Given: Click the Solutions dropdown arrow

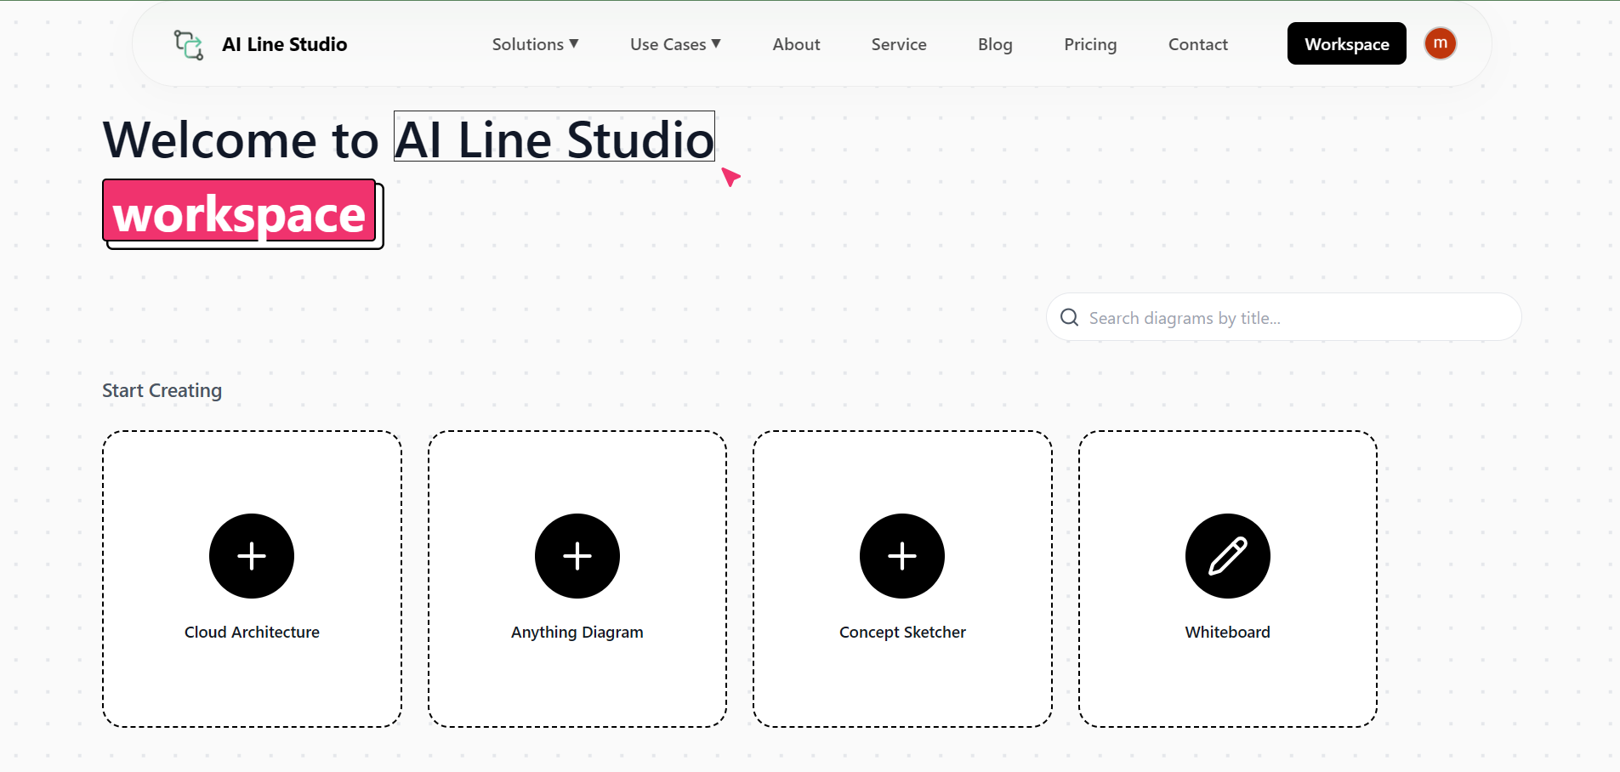Looking at the screenshot, I should pos(575,43).
